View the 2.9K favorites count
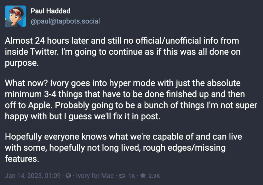Screen dimensions: 263x185 pos(154,176)
